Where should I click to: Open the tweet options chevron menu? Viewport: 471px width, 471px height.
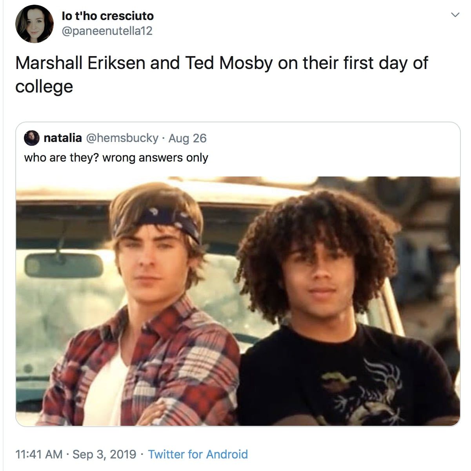click(455, 15)
